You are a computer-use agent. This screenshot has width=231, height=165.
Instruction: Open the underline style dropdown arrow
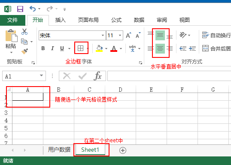pos(69,48)
